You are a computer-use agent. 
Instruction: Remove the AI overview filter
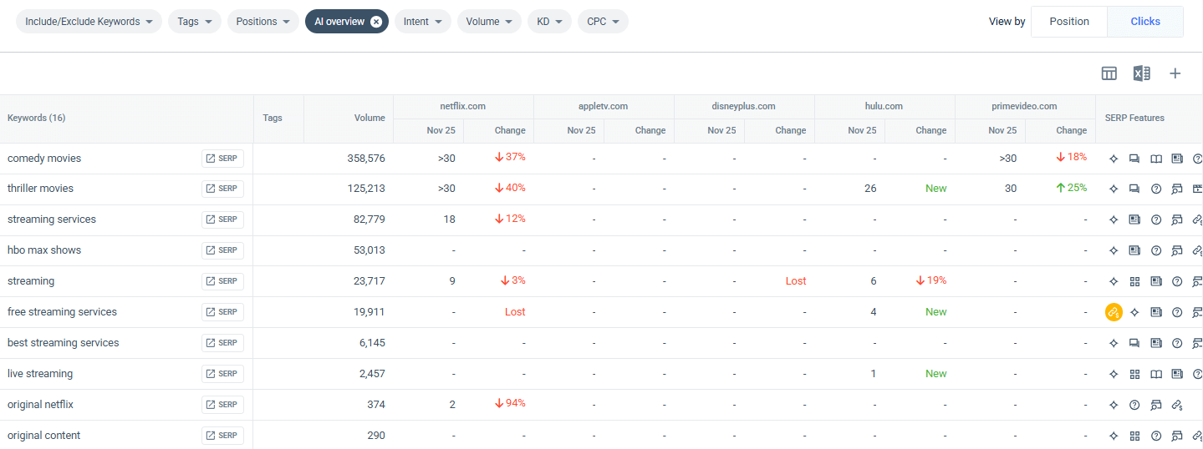pos(376,22)
